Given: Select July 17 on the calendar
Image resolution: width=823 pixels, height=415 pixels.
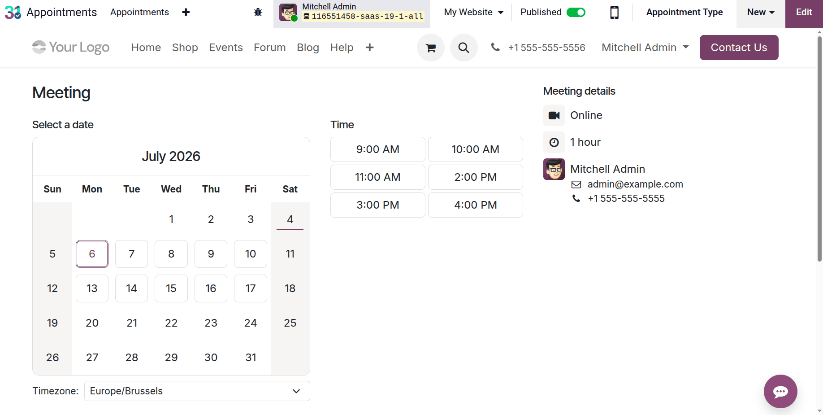Looking at the screenshot, I should tap(251, 288).
